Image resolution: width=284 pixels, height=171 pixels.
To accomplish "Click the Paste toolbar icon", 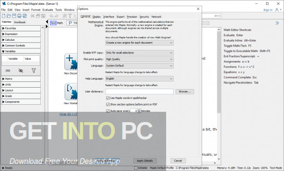I will (43, 16).
